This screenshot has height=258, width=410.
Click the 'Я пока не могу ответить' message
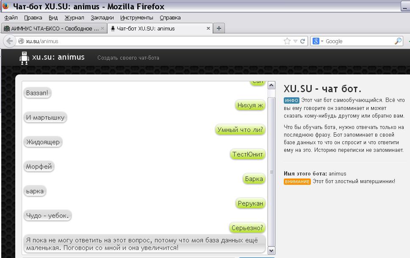144,244
